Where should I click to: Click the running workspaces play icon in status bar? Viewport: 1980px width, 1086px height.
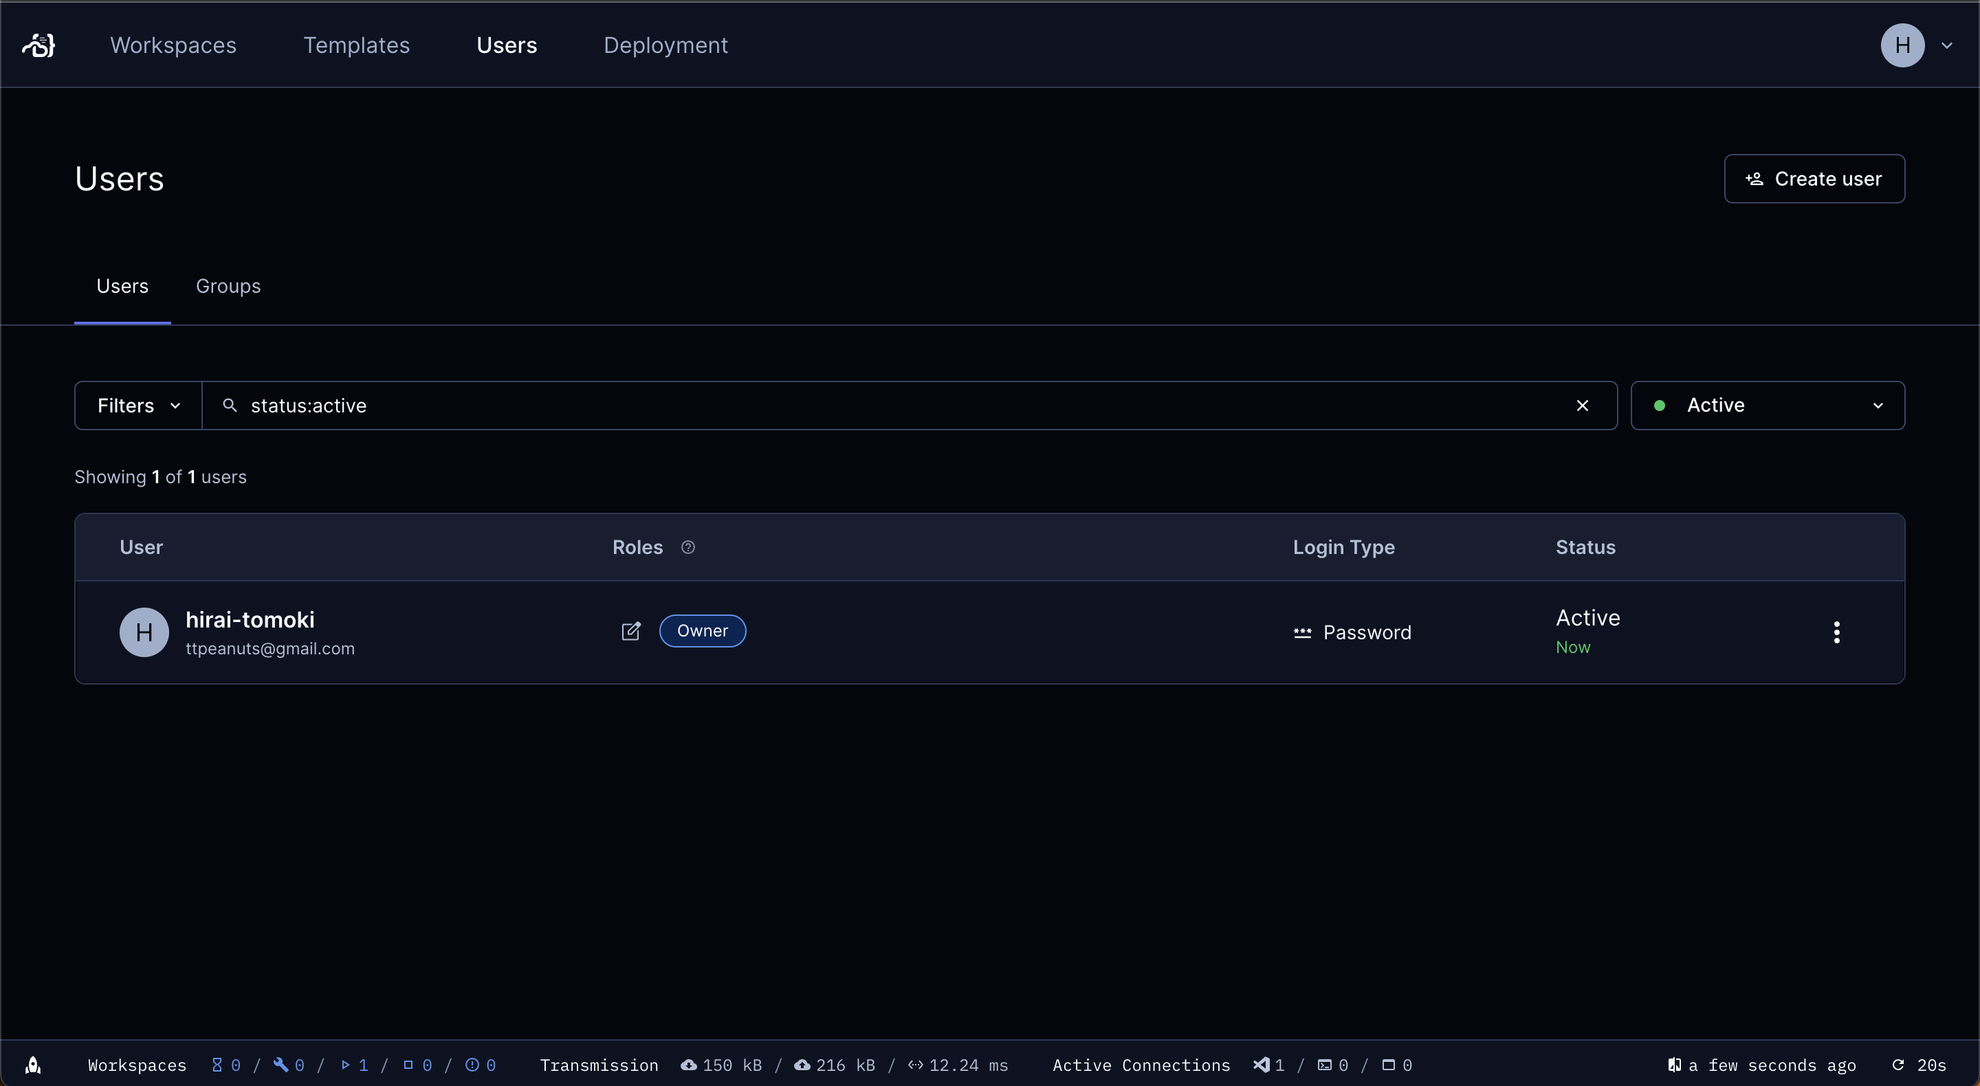pyautogui.click(x=346, y=1065)
